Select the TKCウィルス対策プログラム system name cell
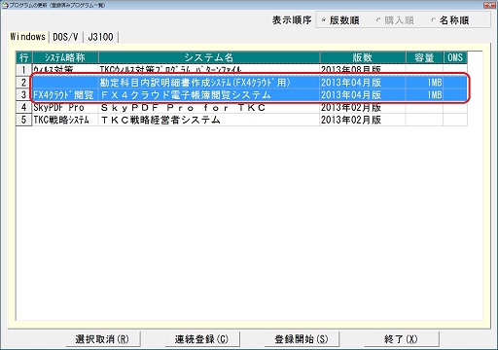Viewport: 498px width, 350px height. point(209,69)
